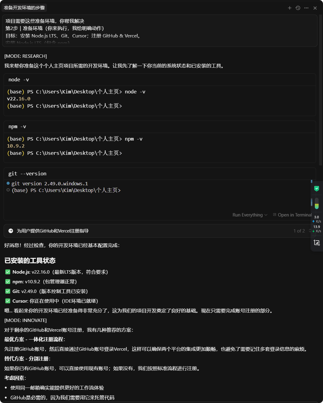Toggle the Cursor IDE green checkbox

tap(8, 301)
